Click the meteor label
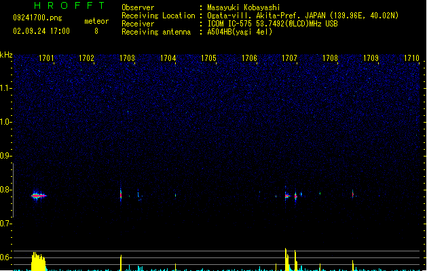Screen dimensions: 427x271 (96, 21)
